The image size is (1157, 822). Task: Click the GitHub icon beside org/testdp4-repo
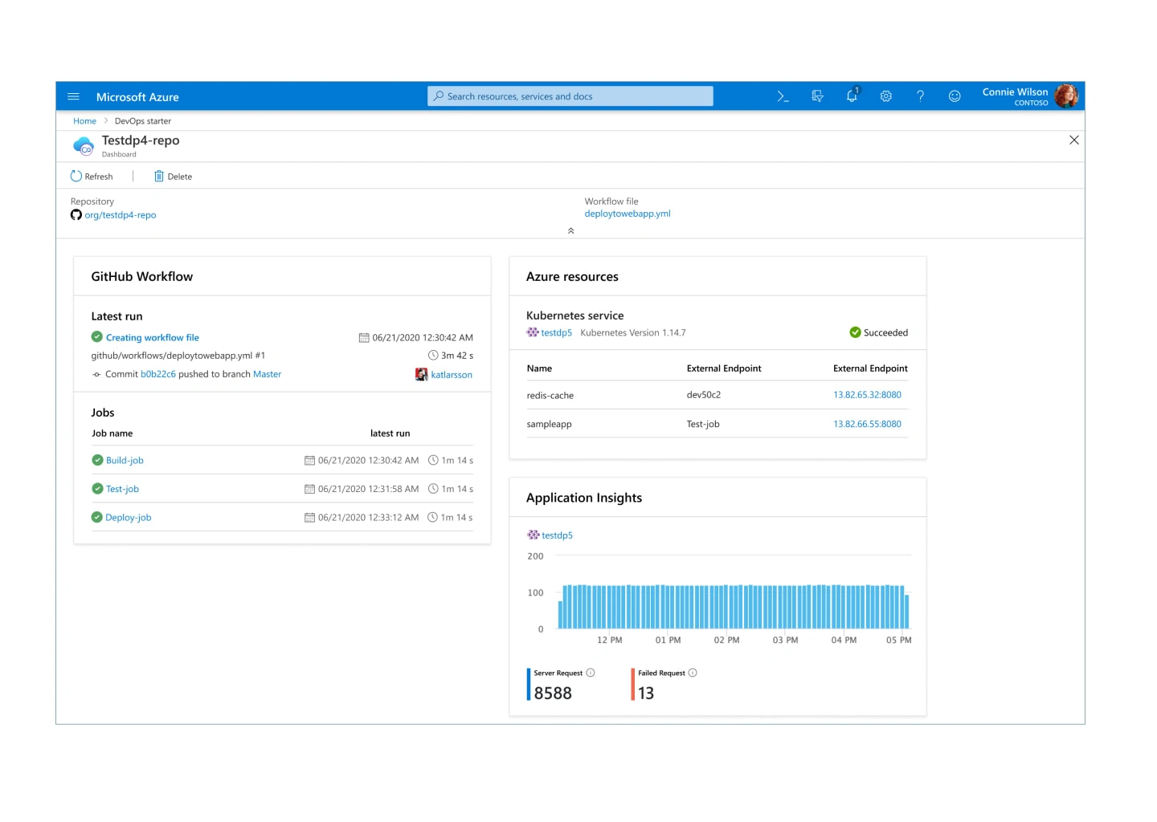tap(76, 215)
